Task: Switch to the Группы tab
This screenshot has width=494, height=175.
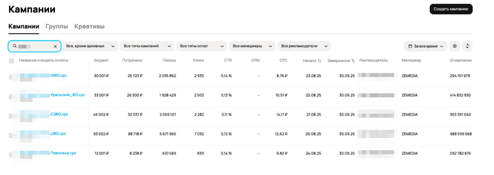Action: (x=57, y=27)
